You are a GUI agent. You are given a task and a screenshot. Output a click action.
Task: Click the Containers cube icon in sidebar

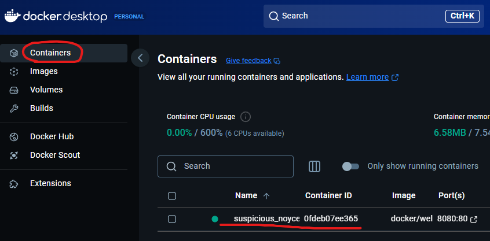tap(14, 53)
